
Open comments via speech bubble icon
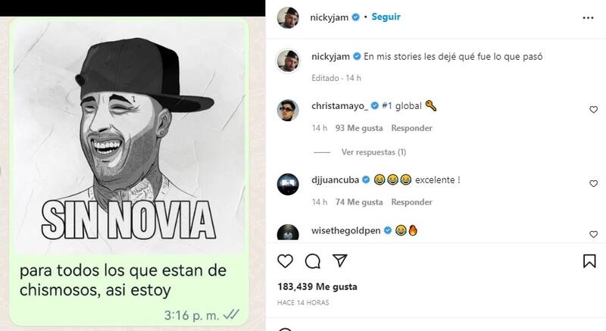(x=313, y=261)
